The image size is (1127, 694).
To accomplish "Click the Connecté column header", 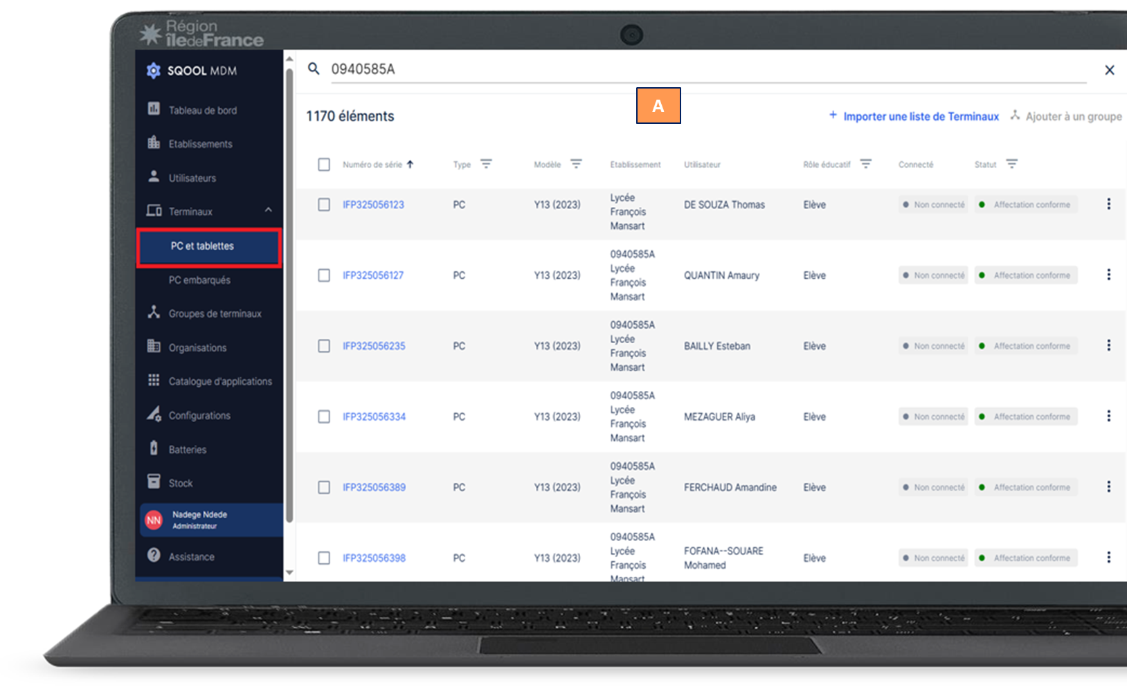I will [915, 165].
